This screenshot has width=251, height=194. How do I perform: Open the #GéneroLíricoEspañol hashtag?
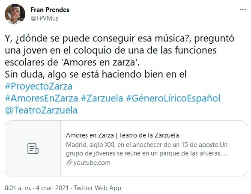pyautogui.click(x=173, y=98)
